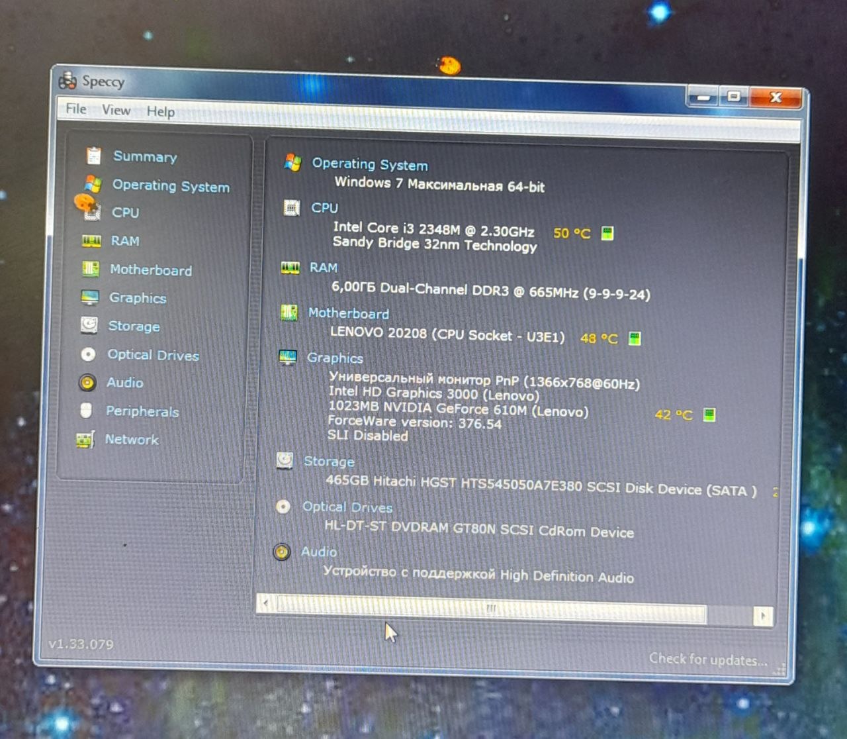Open Network in the sidebar
The height and width of the screenshot is (739, 847).
[132, 440]
